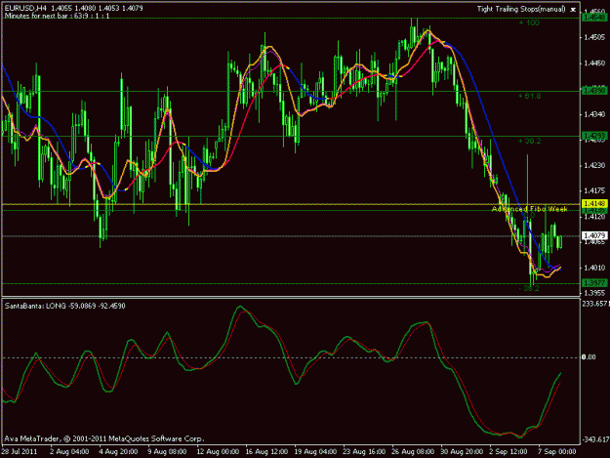
Task: Click the '7 Sep 00:00' time axis label
Action: tap(557, 451)
